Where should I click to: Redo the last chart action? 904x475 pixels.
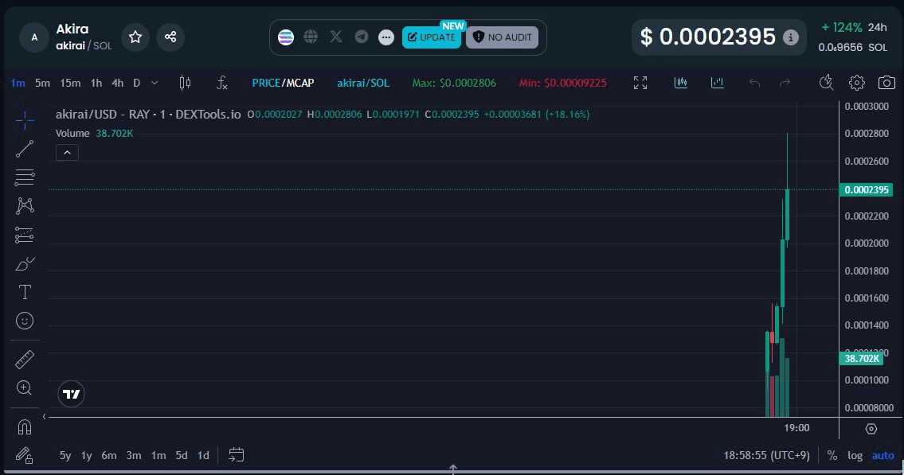785,83
